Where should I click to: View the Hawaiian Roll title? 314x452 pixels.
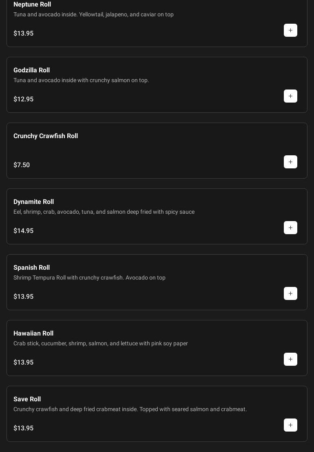pos(33,333)
